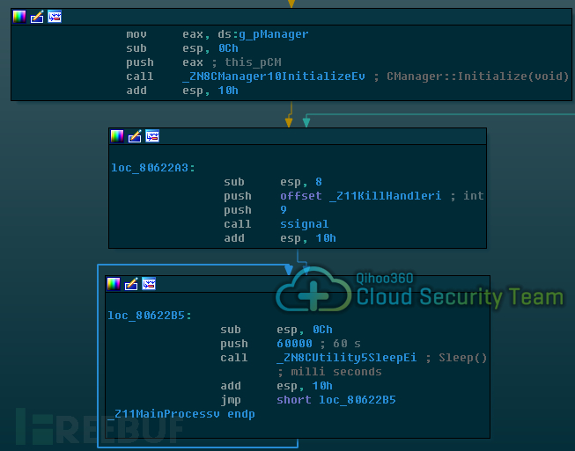Click group nodes icon on loc_80622A3 block

(152, 136)
